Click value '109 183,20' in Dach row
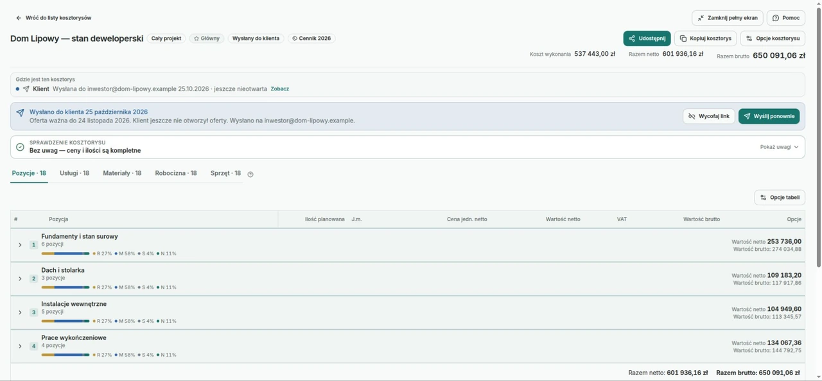This screenshot has width=822, height=381. [x=784, y=275]
